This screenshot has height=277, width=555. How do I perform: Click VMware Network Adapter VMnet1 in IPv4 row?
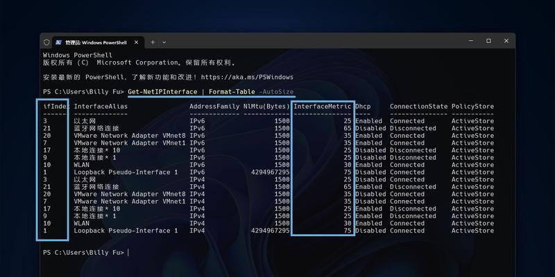point(130,202)
